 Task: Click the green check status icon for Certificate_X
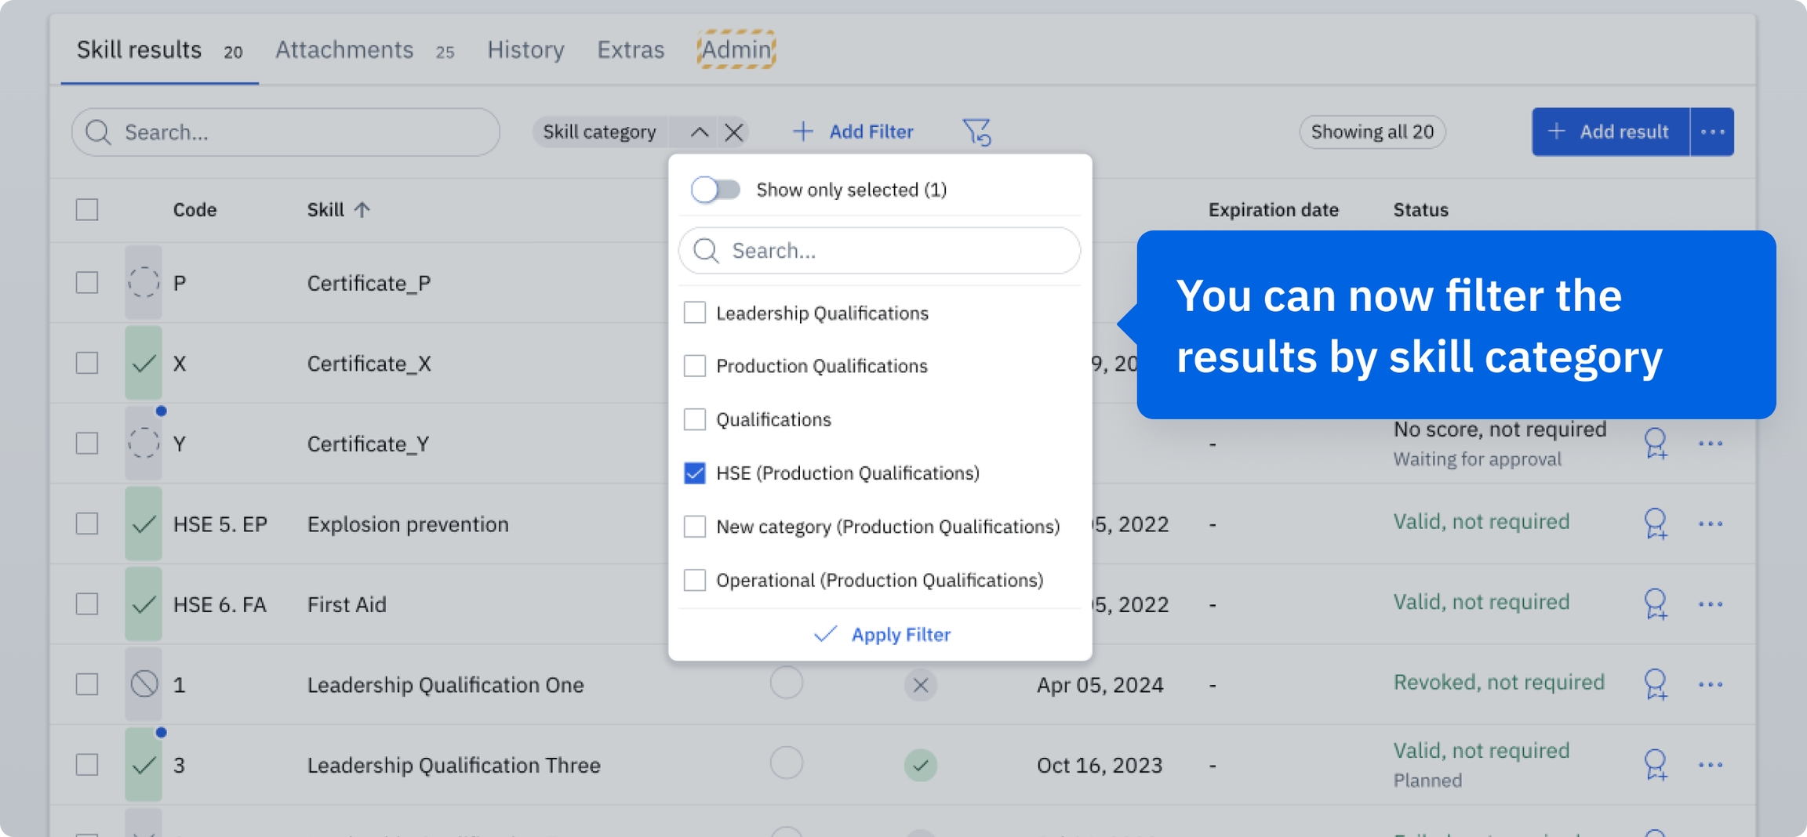[144, 364]
